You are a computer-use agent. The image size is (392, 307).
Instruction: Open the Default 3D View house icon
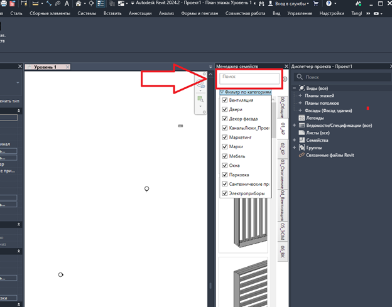[x=79, y=4]
